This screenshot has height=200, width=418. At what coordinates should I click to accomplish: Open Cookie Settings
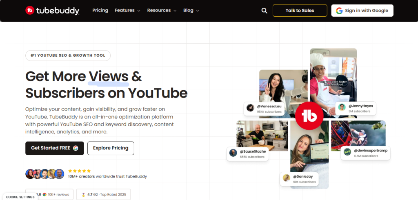[x=20, y=197]
